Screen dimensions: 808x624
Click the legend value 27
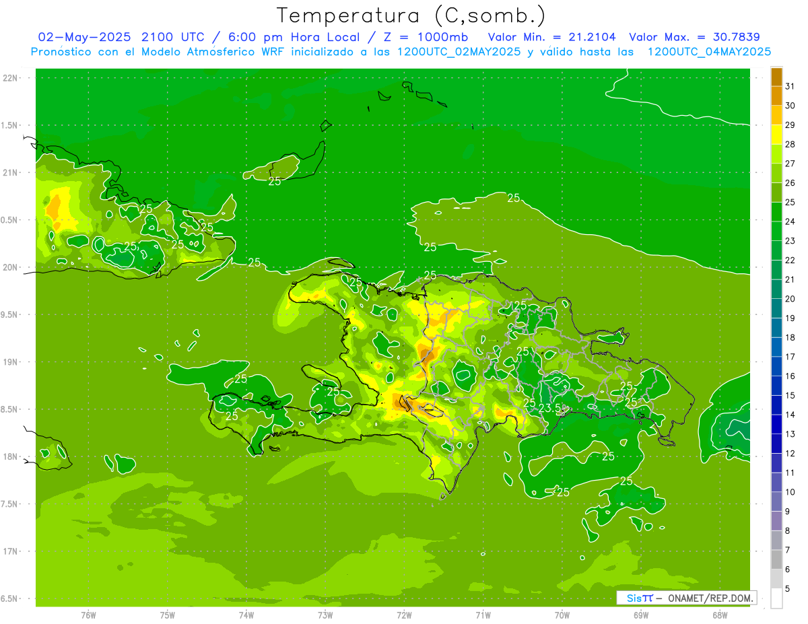[x=790, y=164]
